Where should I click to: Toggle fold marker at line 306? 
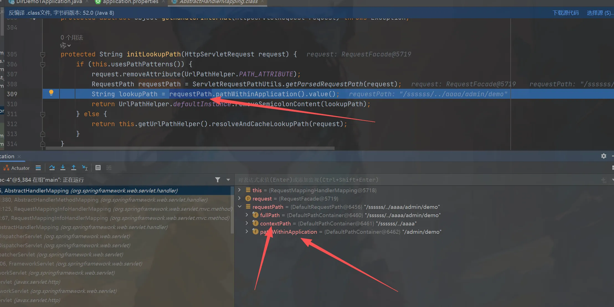43,64
